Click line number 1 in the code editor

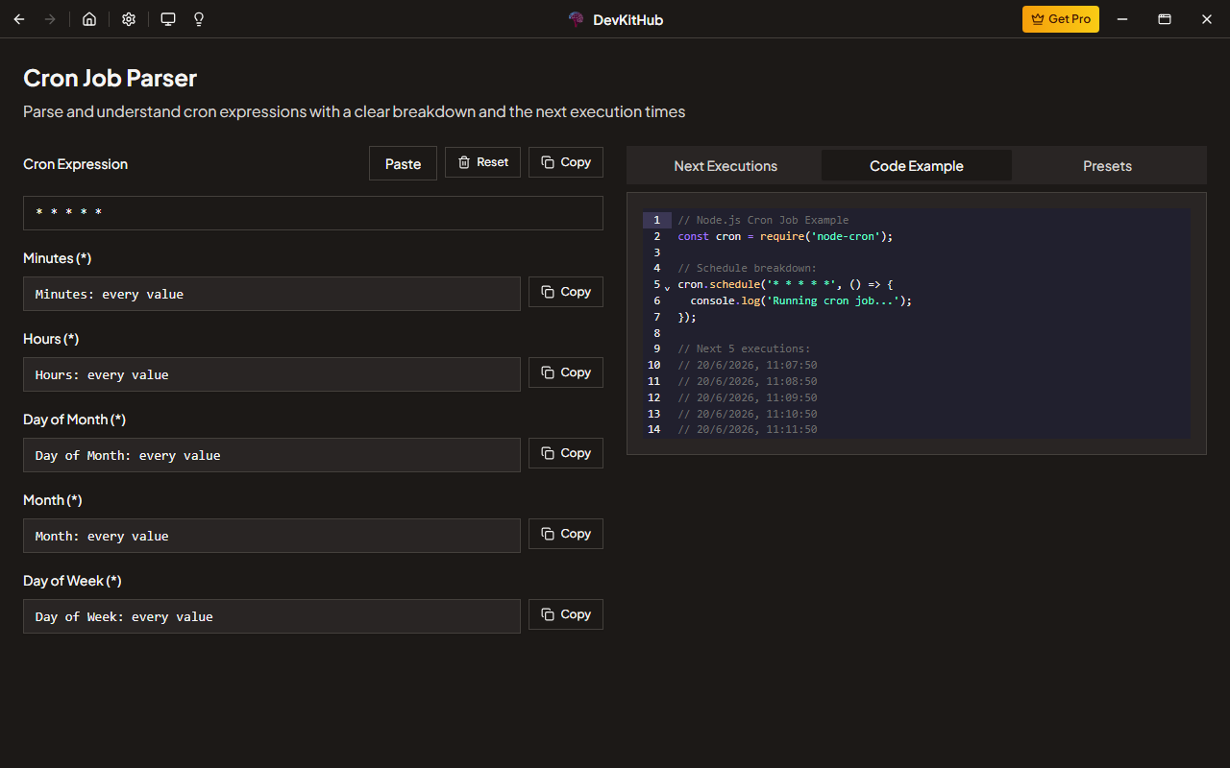656,220
